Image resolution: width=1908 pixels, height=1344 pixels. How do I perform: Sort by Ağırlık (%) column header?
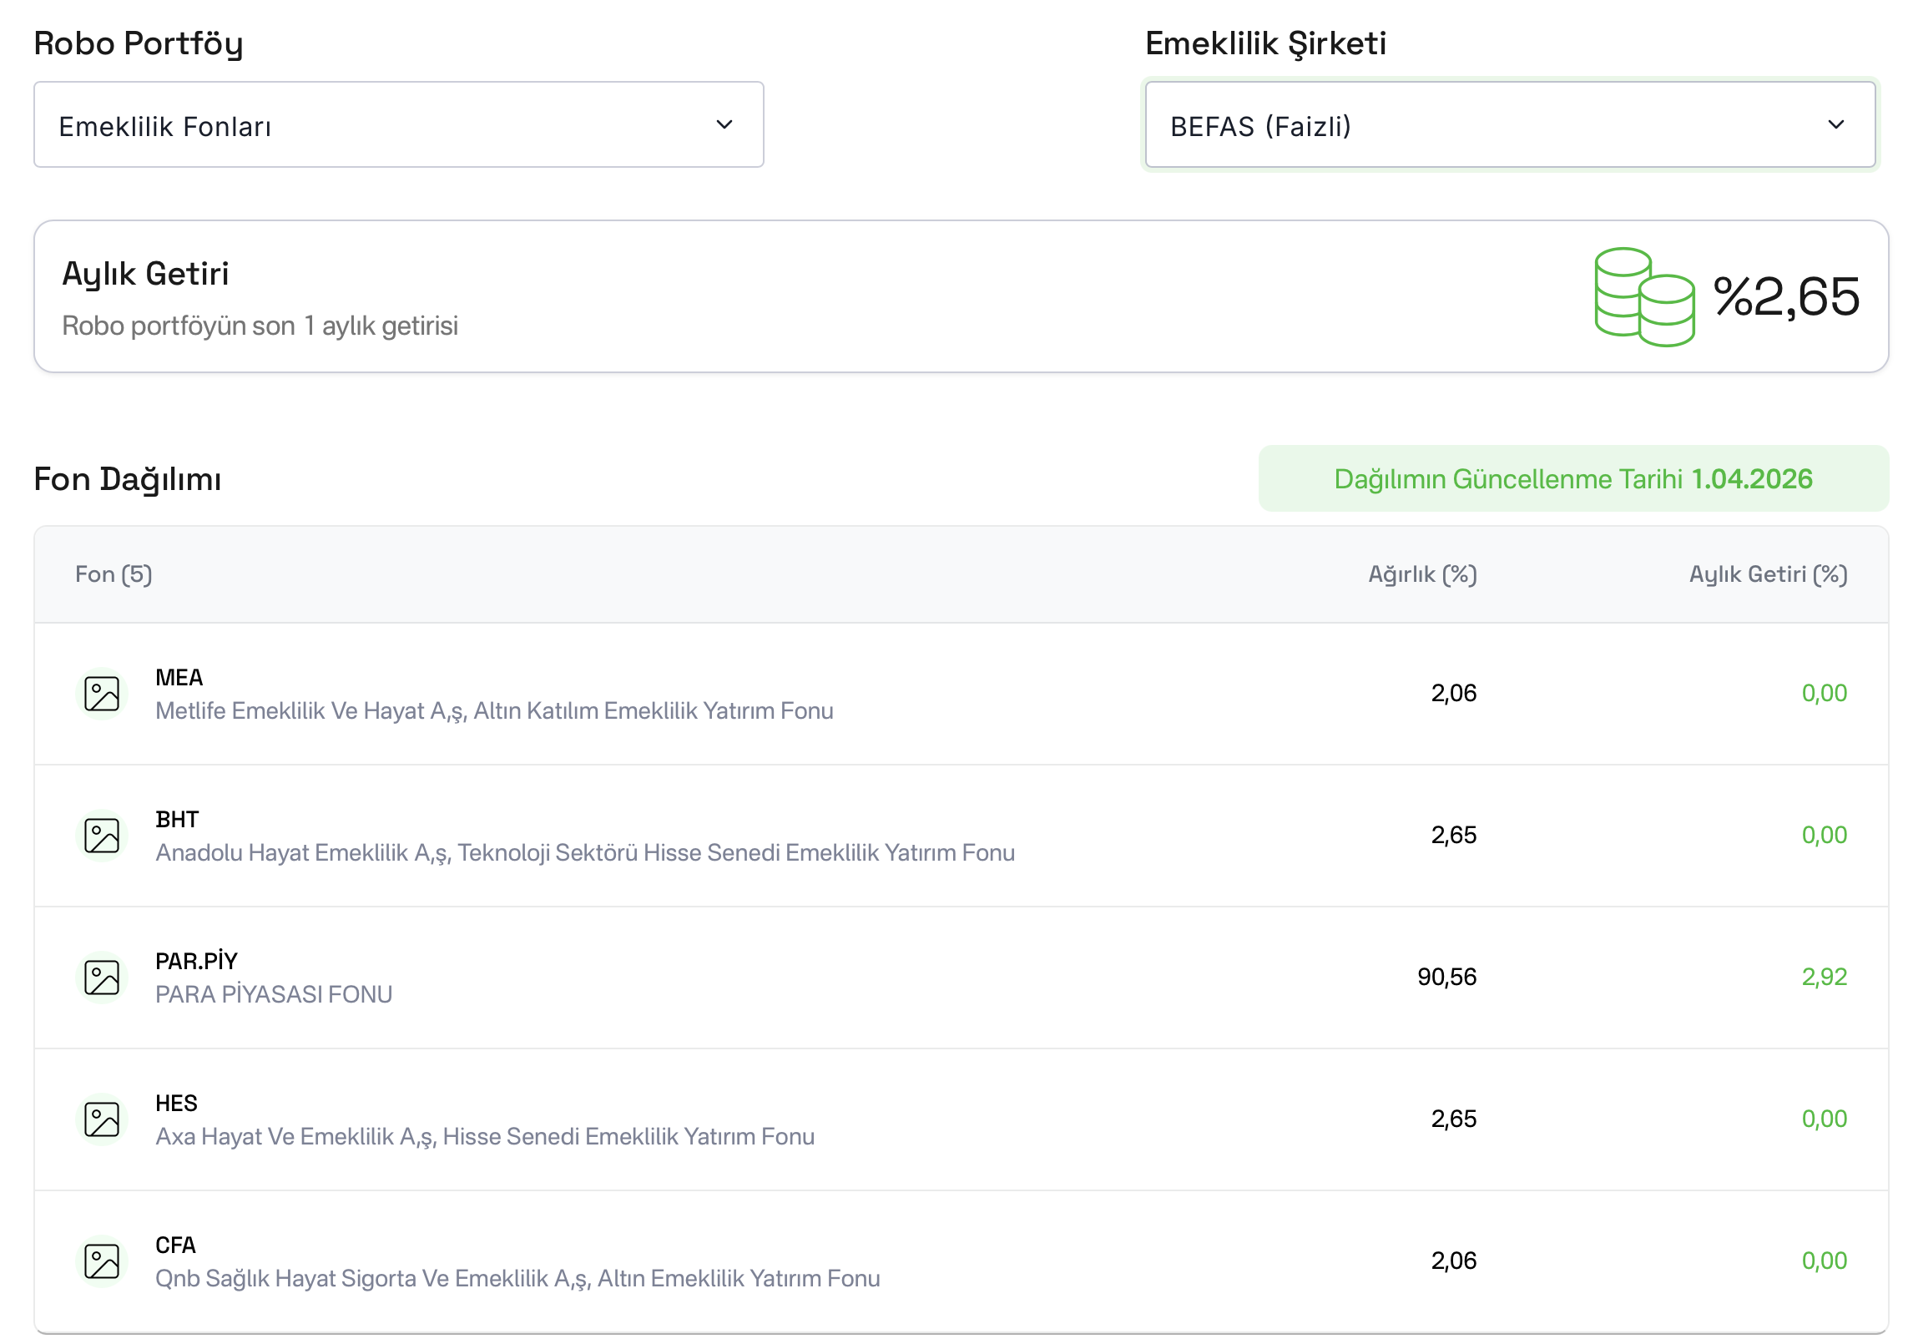pos(1422,574)
